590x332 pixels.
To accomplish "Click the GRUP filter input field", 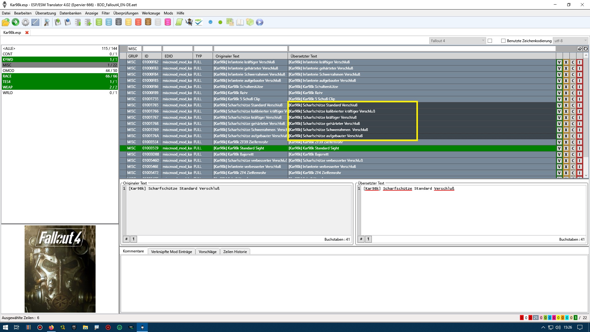I will tap(134, 49).
